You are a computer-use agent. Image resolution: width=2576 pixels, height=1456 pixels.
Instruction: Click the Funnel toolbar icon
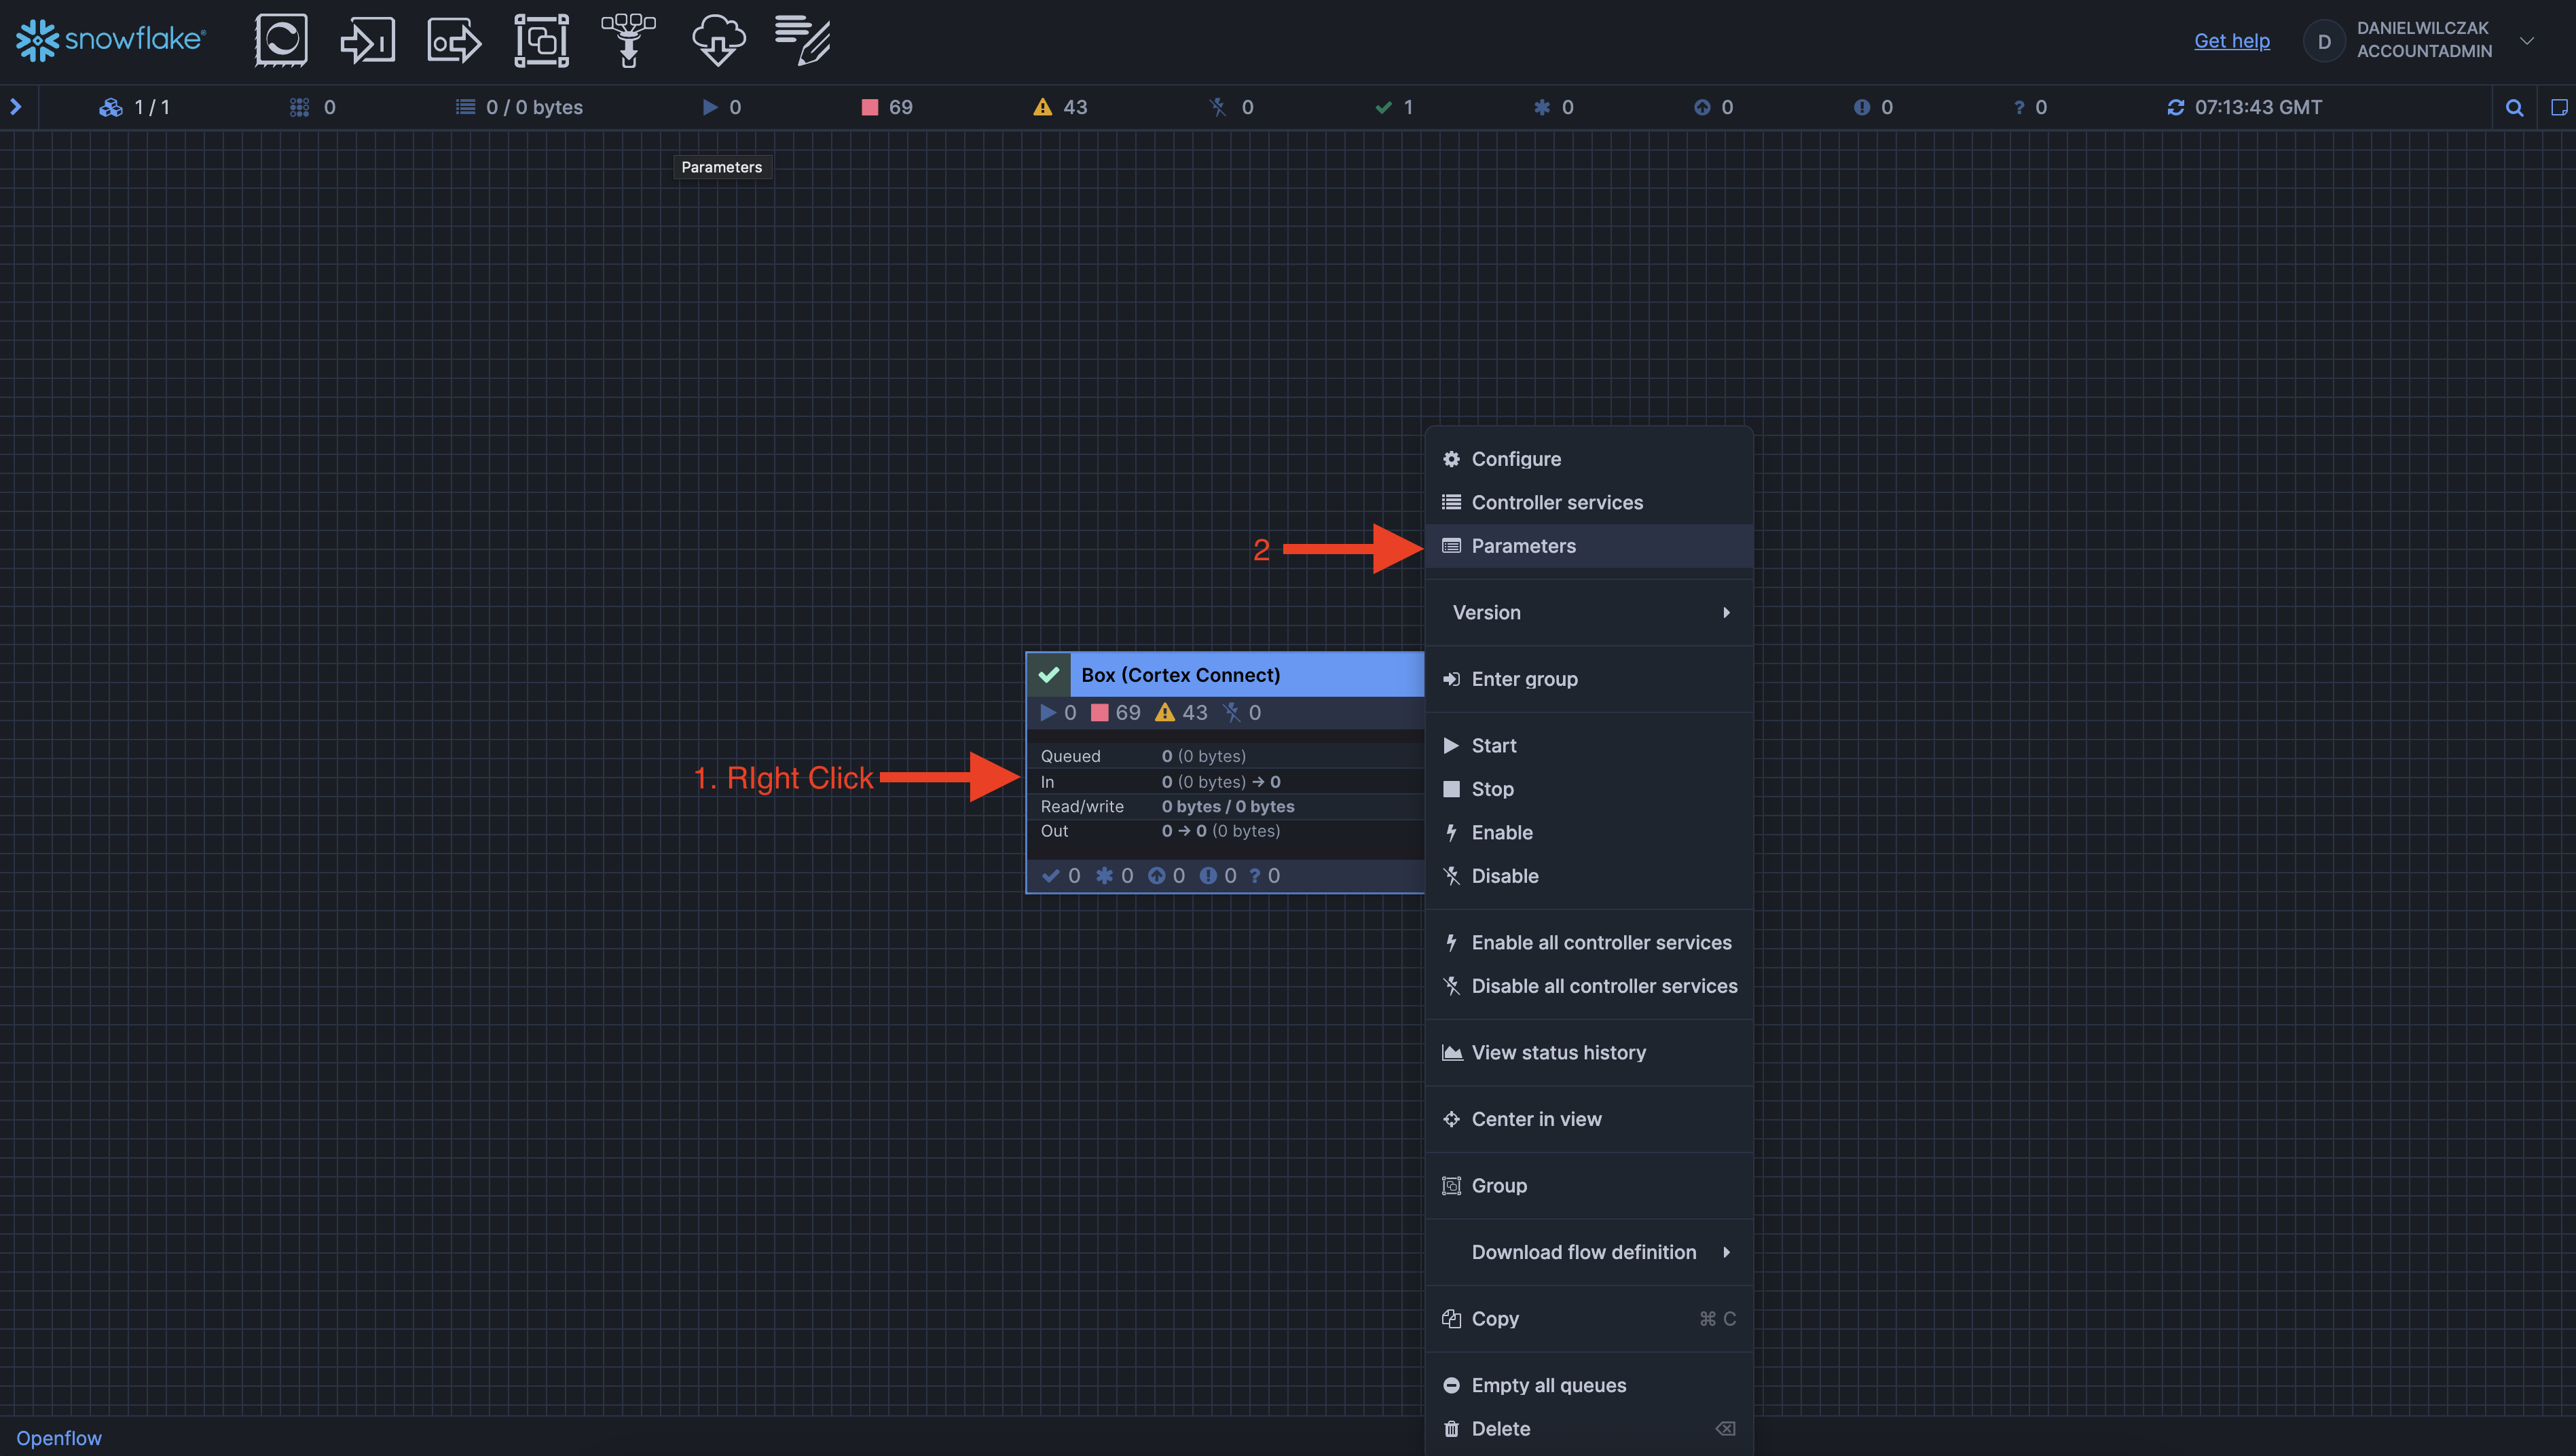pos(628,40)
